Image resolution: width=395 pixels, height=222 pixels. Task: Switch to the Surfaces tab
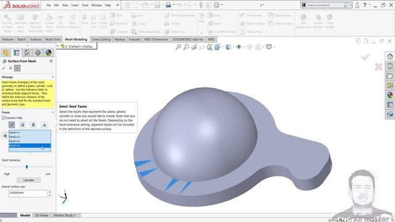point(36,39)
